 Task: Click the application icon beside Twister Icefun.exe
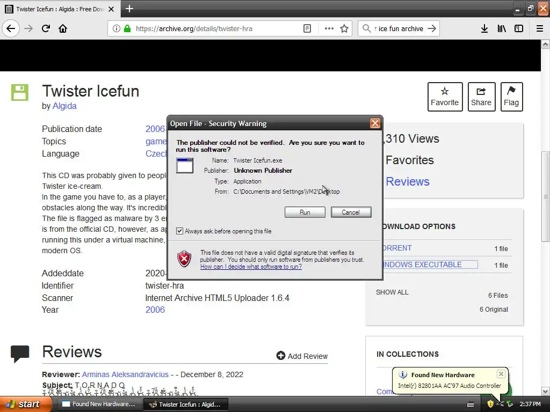(x=185, y=165)
